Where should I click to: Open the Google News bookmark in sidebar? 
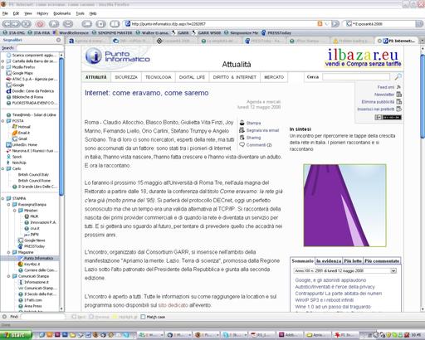pos(32,240)
